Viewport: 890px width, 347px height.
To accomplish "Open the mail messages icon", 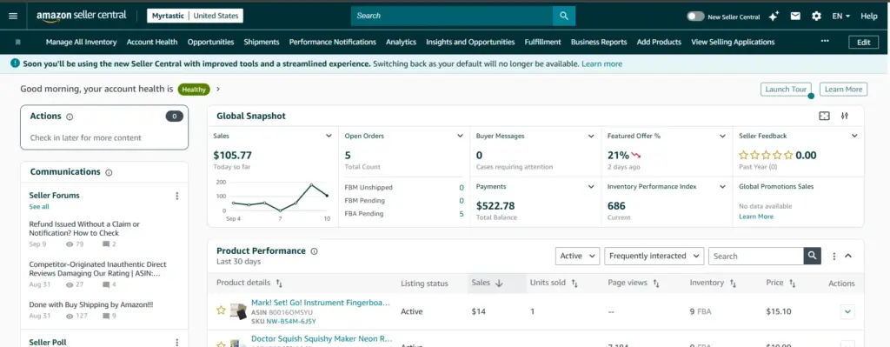I will click(795, 16).
